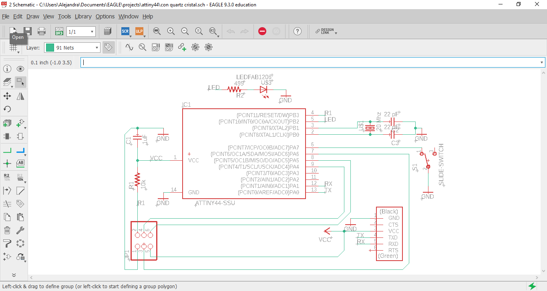This screenshot has width=547, height=291.
Task: Select the Delete trash tool
Action: pos(7,230)
